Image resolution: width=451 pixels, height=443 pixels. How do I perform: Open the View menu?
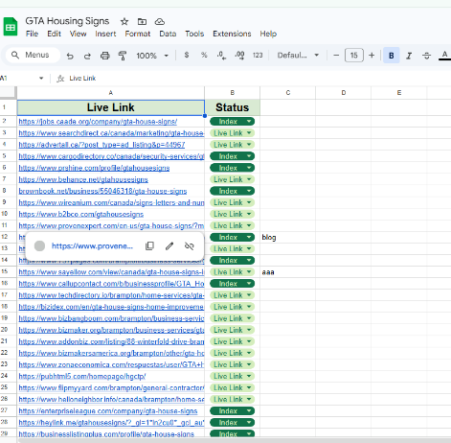[x=78, y=34]
